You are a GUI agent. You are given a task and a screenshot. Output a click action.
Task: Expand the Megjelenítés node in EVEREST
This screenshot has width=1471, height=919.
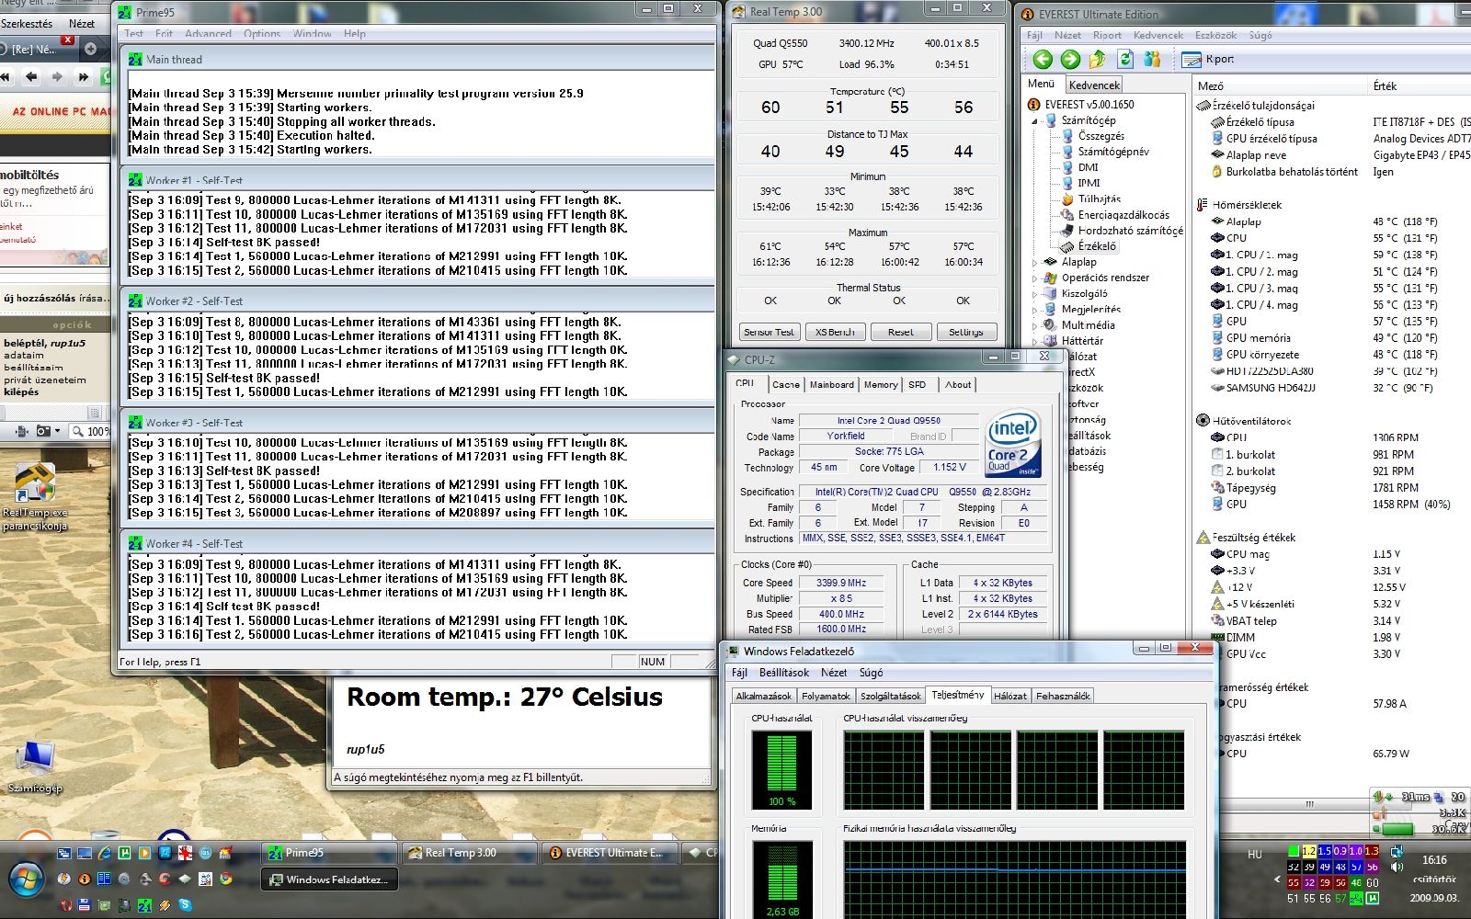1035,309
